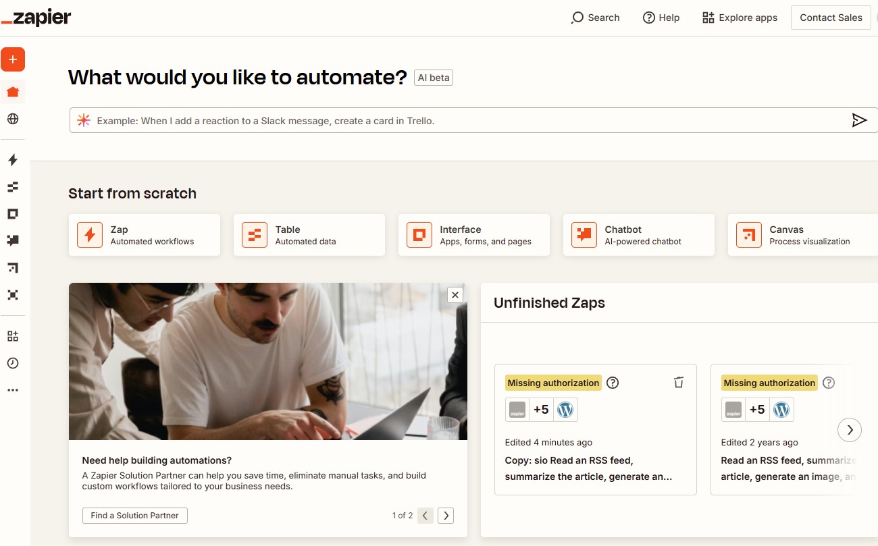This screenshot has height=546, width=878.
Task: Click the orange Create (+) icon in sidebar
Action: pyautogui.click(x=13, y=59)
